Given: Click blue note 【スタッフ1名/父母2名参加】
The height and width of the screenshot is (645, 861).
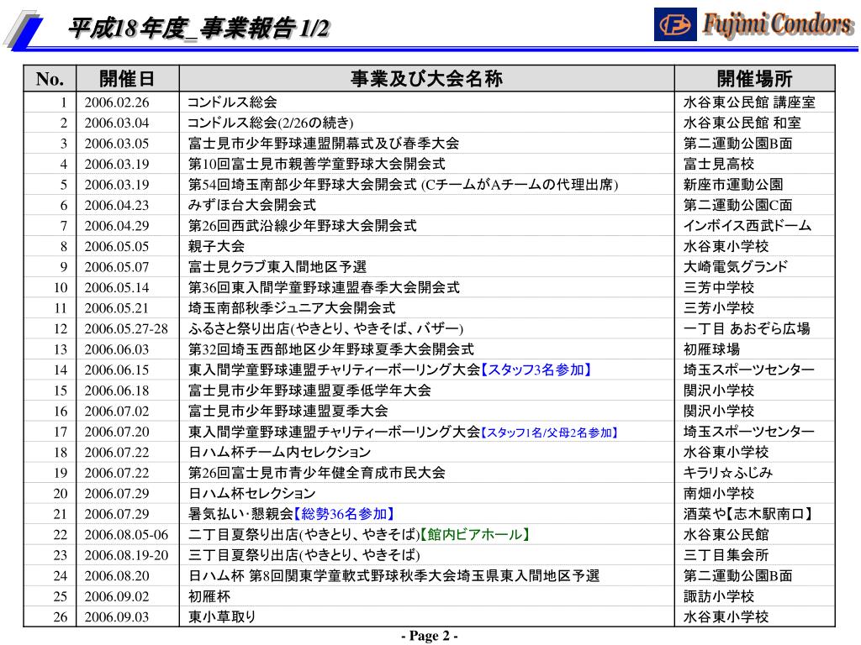Looking at the screenshot, I should coord(550,433).
